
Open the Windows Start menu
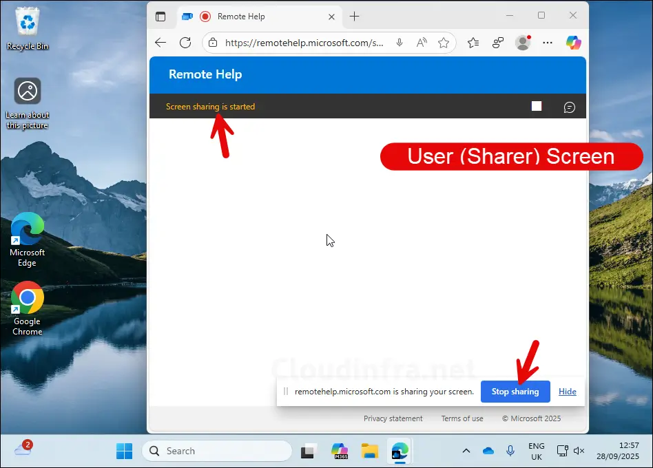coord(124,451)
